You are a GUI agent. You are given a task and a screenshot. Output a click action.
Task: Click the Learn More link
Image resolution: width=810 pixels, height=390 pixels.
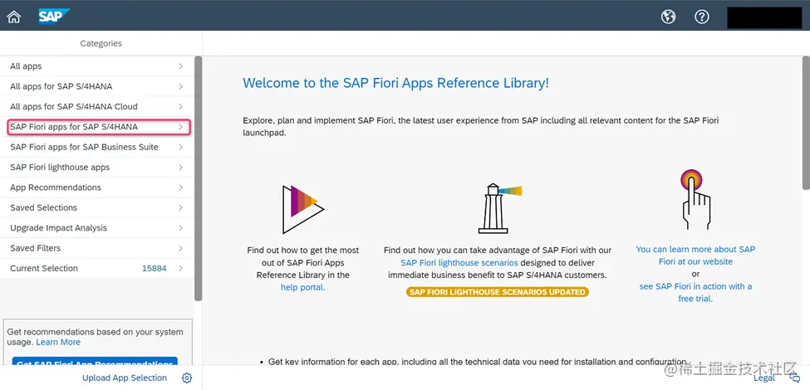58,342
